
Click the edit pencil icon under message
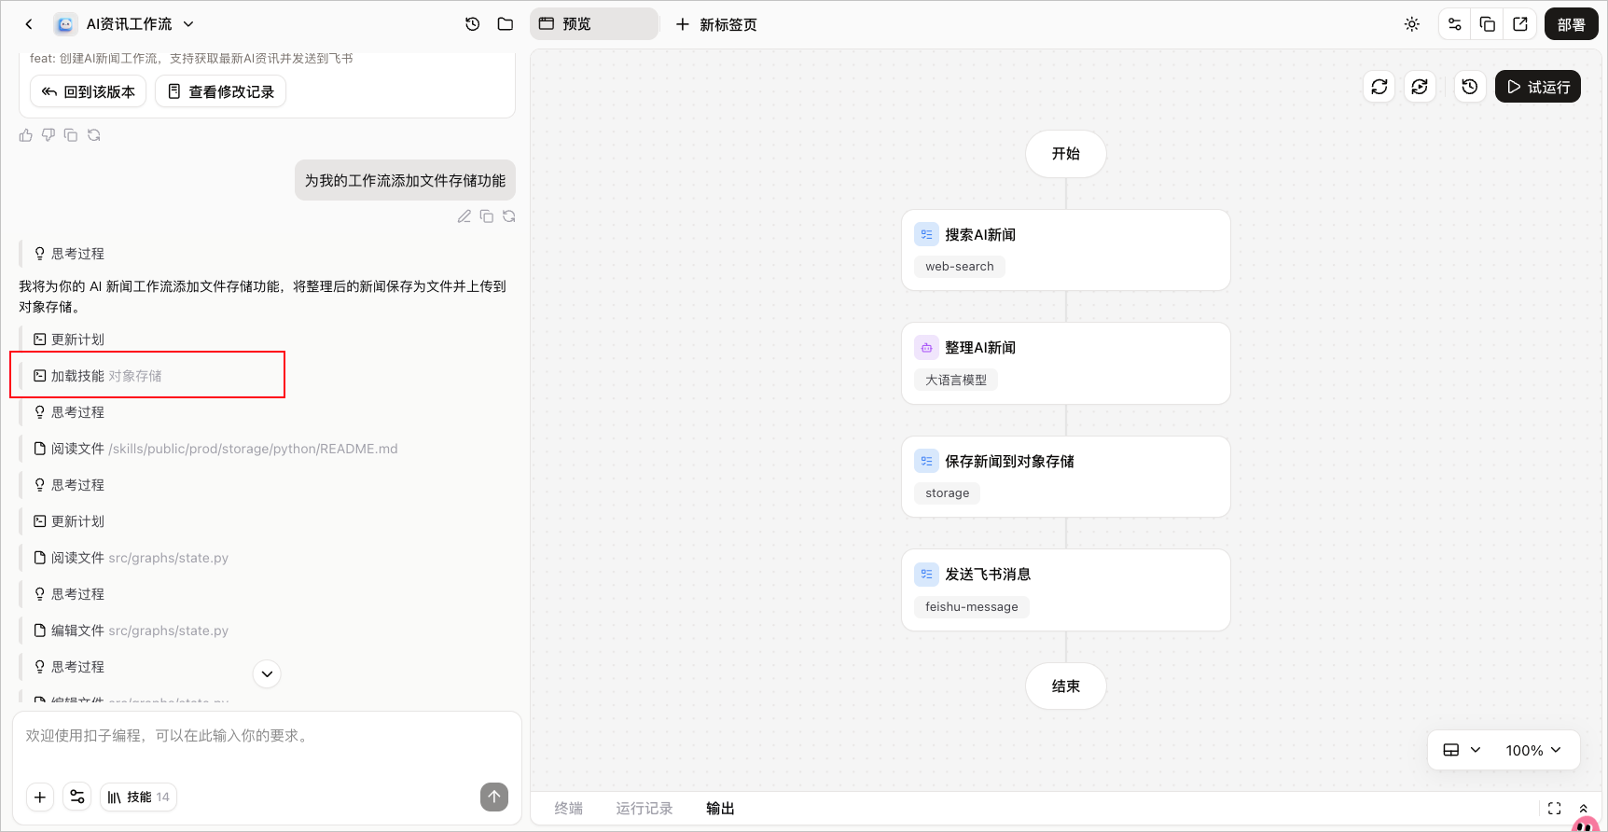[464, 216]
